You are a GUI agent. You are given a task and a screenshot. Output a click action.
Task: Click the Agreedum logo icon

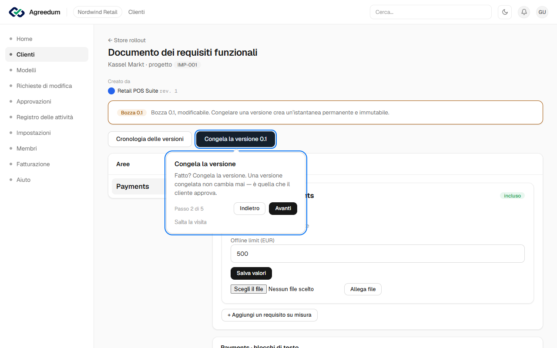[x=17, y=12]
